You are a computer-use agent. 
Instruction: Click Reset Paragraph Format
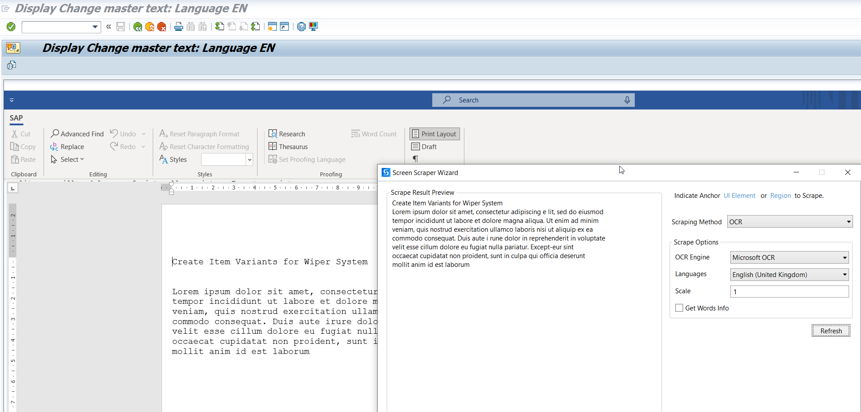pyautogui.click(x=199, y=134)
